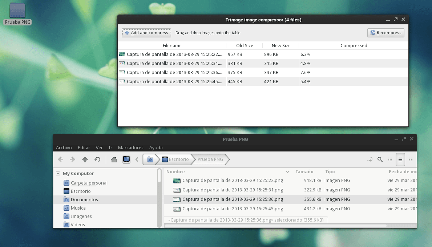
Task: Open file search with the magnifier icon
Action: 380,159
